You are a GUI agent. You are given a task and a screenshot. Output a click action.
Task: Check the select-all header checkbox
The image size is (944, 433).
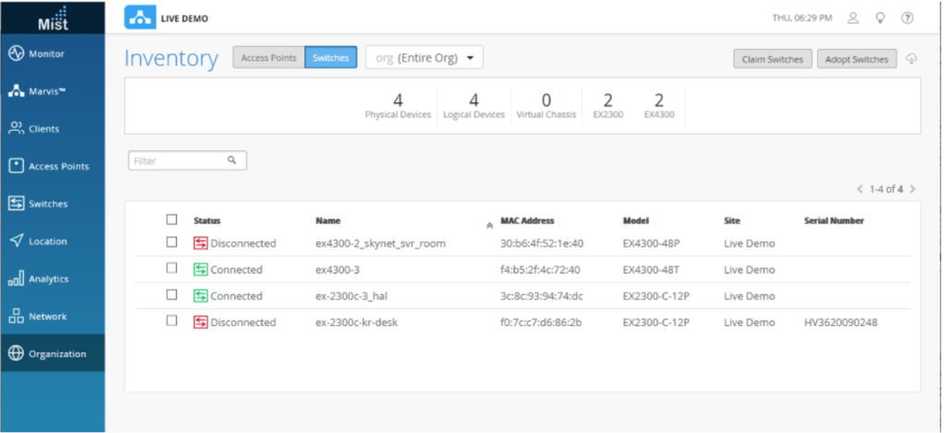pos(171,219)
